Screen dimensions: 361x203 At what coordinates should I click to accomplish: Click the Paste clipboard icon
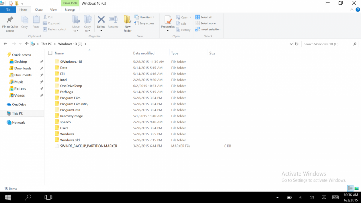(36, 20)
